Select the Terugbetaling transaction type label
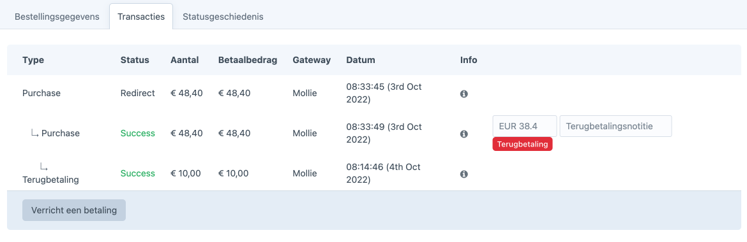 (50, 180)
